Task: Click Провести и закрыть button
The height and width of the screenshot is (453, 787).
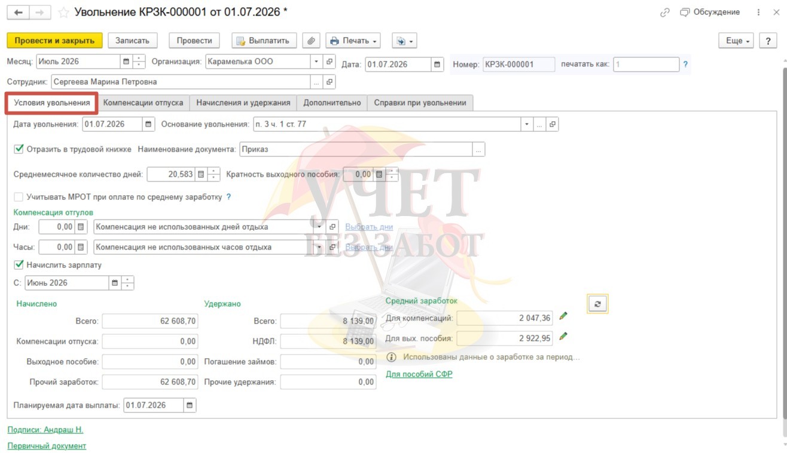Action: click(54, 41)
